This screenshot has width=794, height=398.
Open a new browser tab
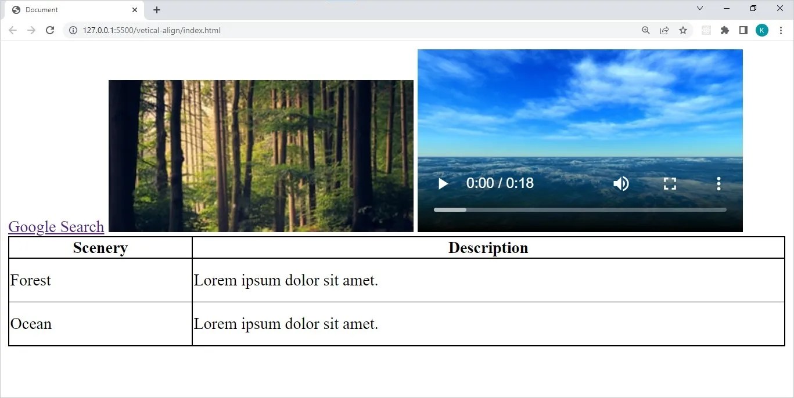[156, 9]
